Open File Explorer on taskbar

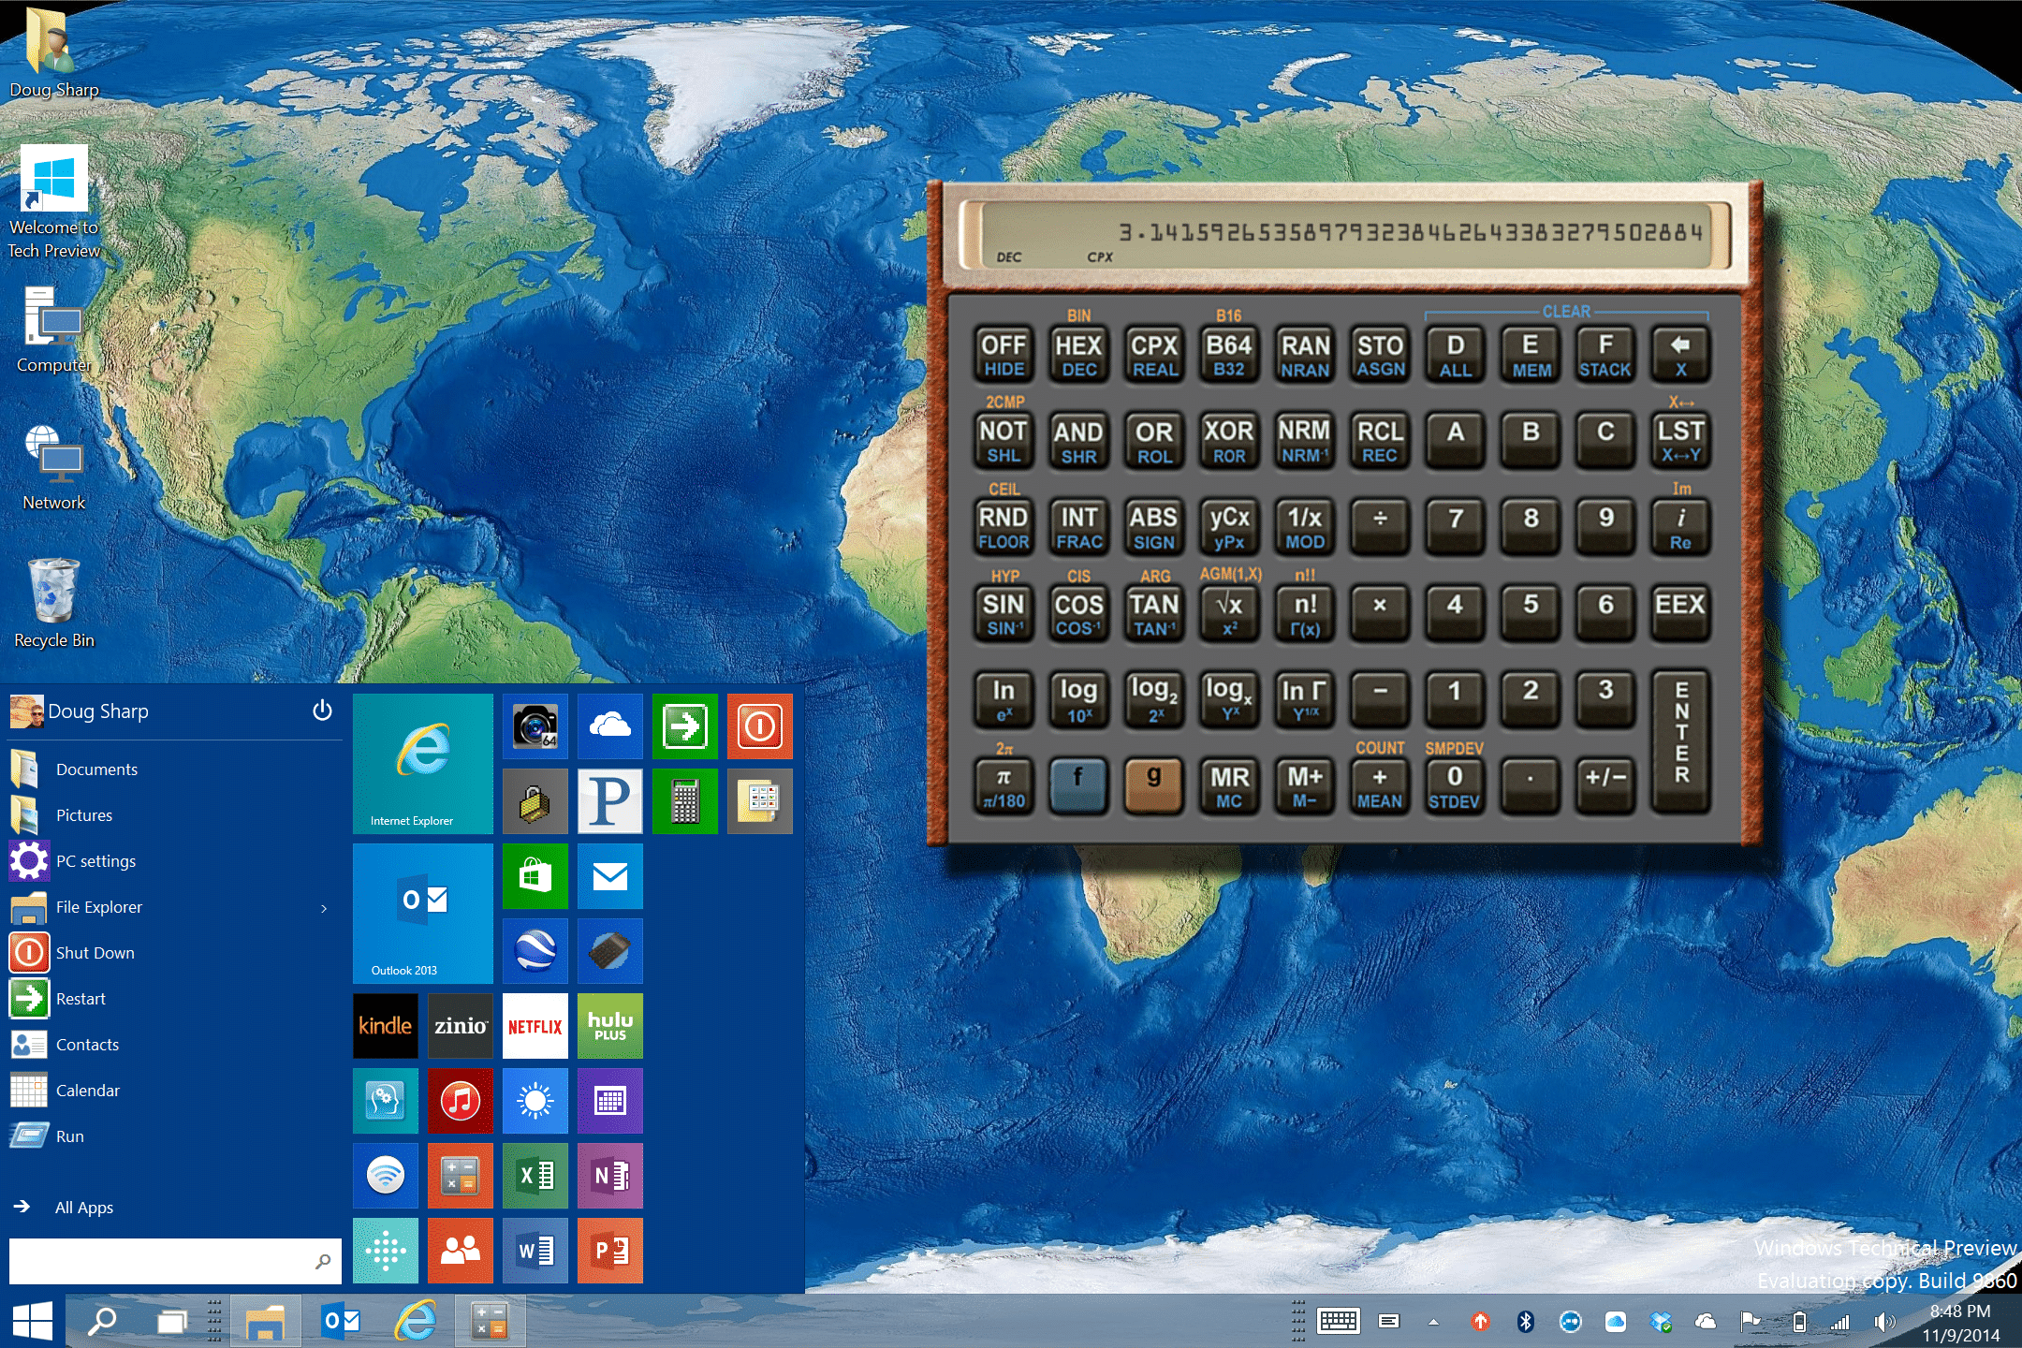click(x=265, y=1321)
